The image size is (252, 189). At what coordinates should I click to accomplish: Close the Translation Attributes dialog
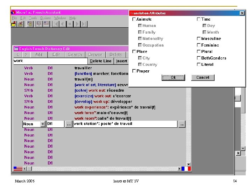coord(242,13)
